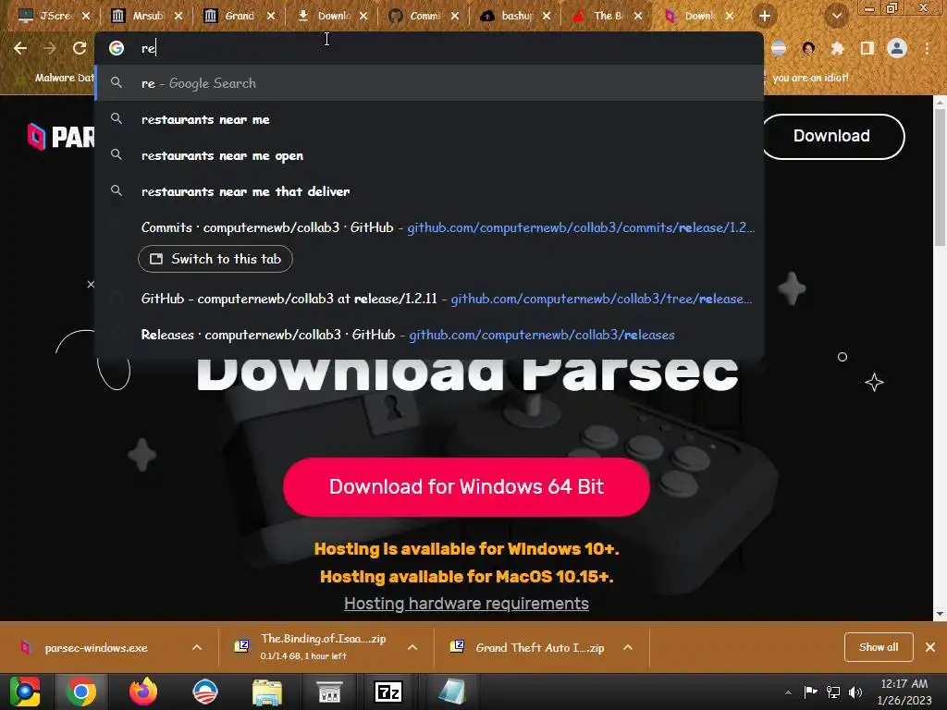947x710 pixels.
Task: Switch to the Grand tab
Action: (239, 16)
